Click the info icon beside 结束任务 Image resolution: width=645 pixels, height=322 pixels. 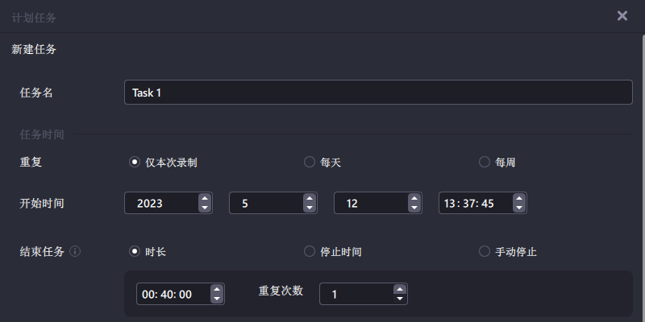pyautogui.click(x=75, y=251)
